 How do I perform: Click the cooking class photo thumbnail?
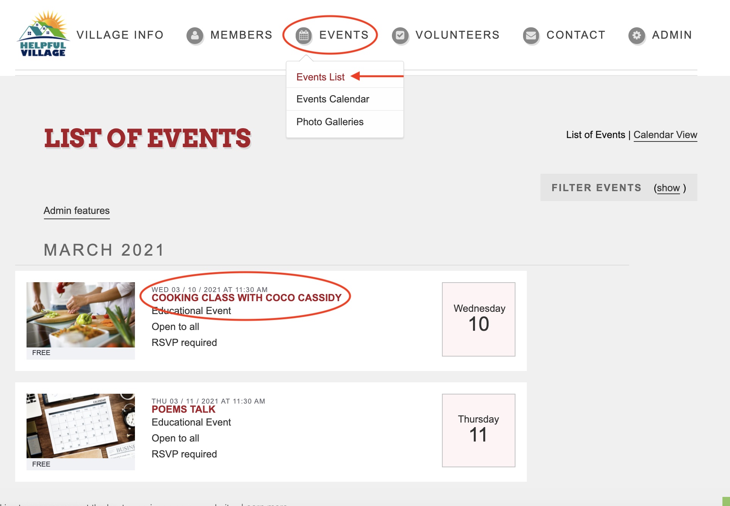click(x=80, y=315)
